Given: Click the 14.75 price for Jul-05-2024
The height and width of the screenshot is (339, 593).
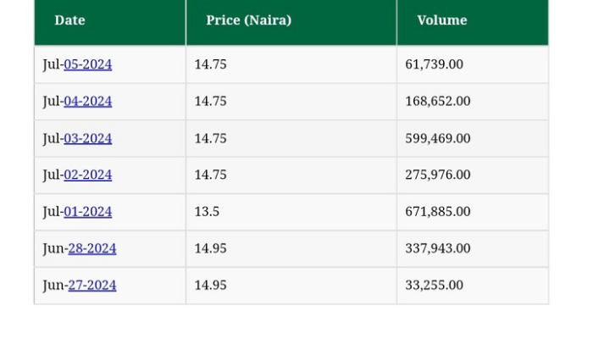Looking at the screenshot, I should 210,64.
